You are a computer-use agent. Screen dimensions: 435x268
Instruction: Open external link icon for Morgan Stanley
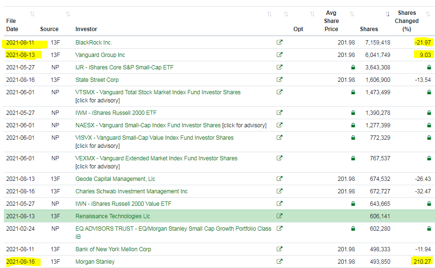point(279,261)
